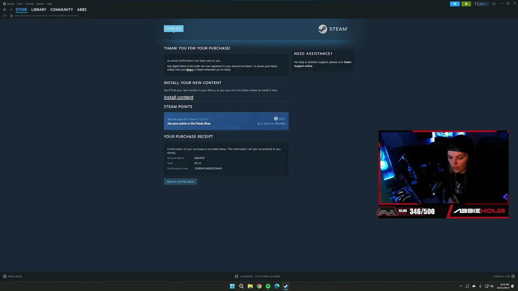
Task: Click the OneDrive cloud tray icon
Action: 474,286
